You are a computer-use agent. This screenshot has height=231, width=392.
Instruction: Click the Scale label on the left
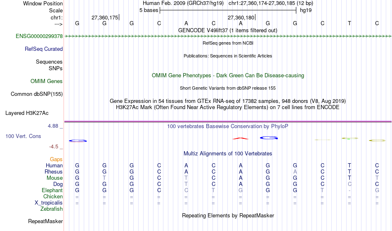(x=56, y=10)
